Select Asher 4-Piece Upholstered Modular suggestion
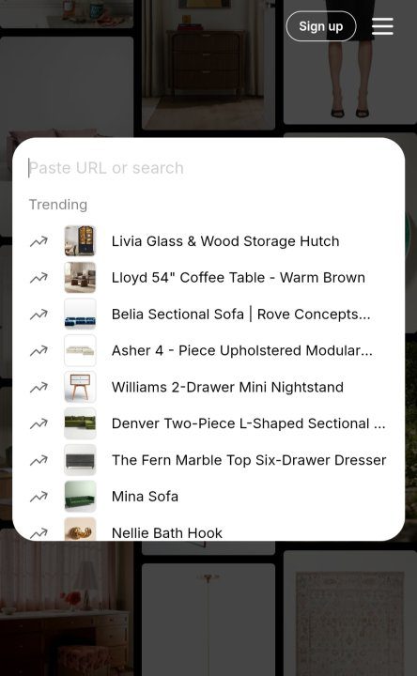417x676 pixels. (x=241, y=350)
